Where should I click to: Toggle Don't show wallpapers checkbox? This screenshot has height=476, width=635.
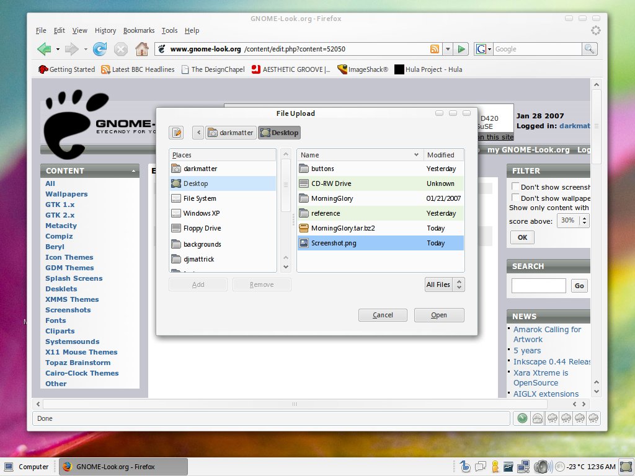point(515,198)
